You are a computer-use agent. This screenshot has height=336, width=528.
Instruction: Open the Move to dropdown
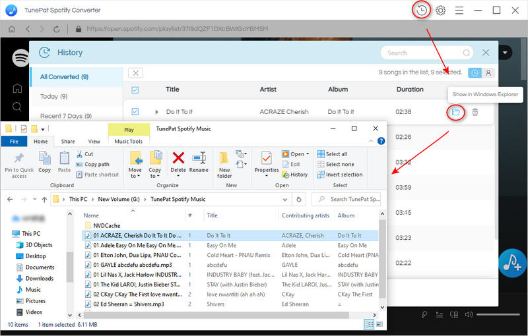(135, 164)
